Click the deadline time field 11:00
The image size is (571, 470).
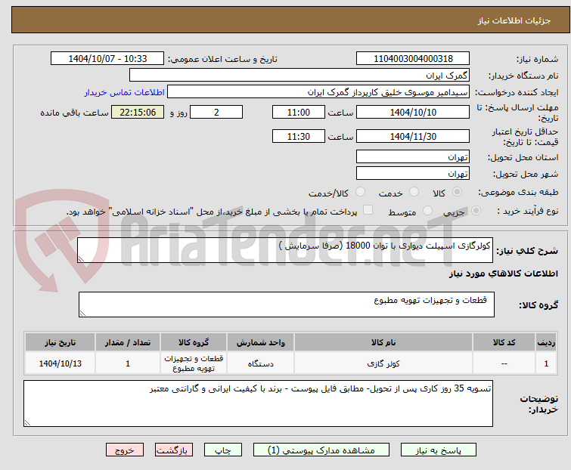pos(299,112)
